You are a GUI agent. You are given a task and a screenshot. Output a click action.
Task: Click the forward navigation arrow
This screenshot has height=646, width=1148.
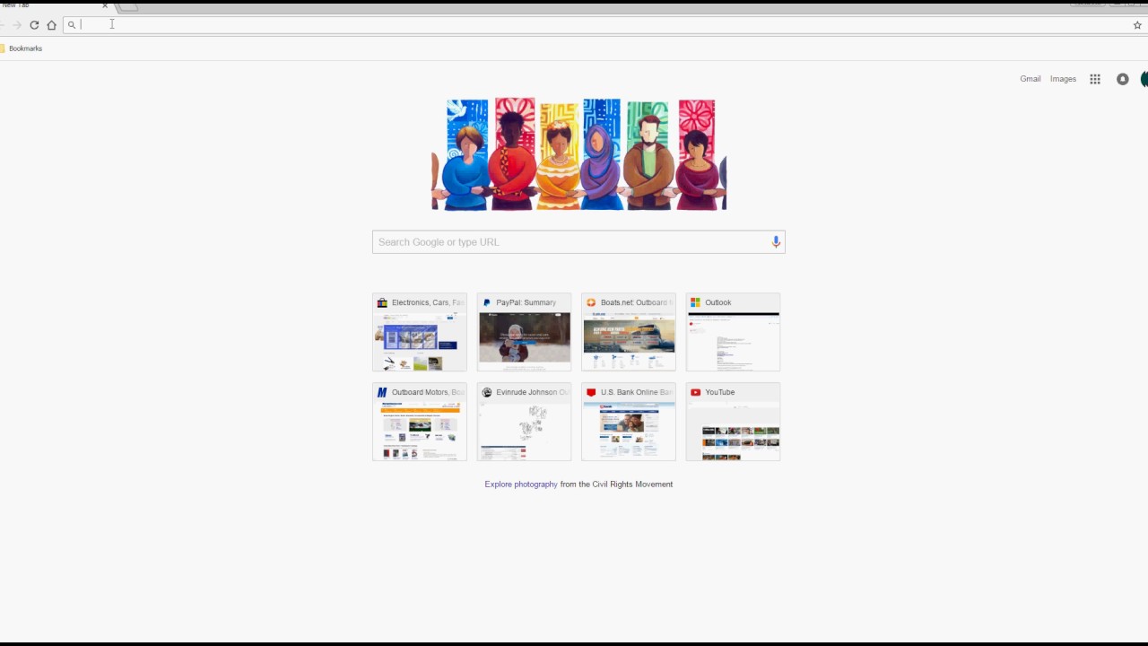[17, 25]
